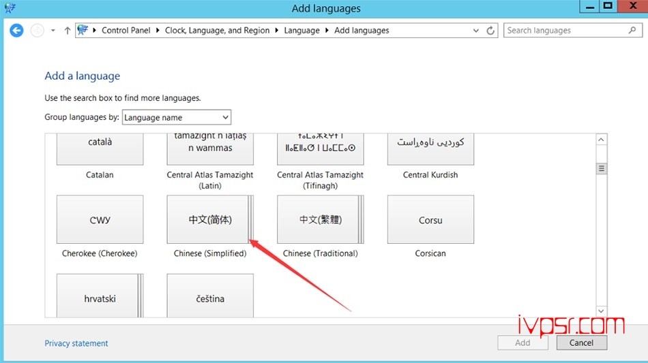Click in the Search languages box
The height and width of the screenshot is (363, 648).
click(x=573, y=31)
